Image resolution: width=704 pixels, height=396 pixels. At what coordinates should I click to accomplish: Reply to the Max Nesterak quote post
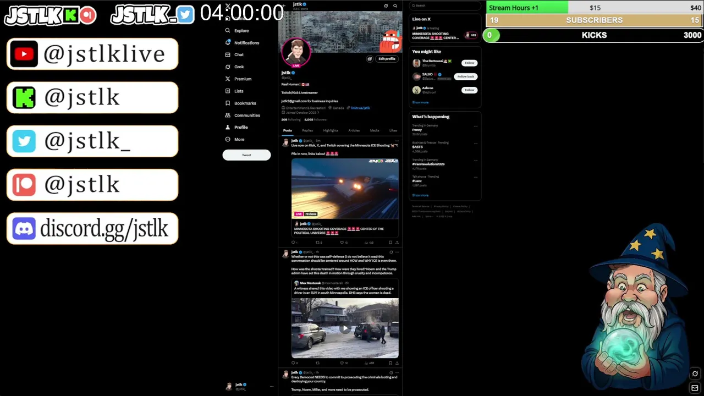tap(294, 363)
